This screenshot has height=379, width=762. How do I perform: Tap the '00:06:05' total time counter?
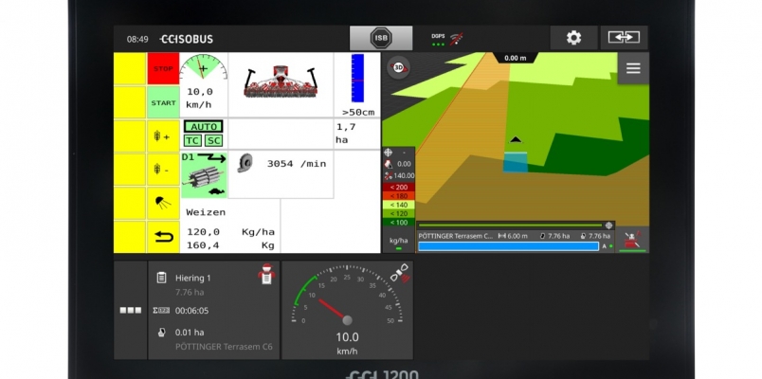(x=192, y=311)
